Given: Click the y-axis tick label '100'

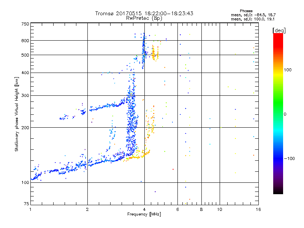Looking at the screenshot, I should (x=25, y=183).
